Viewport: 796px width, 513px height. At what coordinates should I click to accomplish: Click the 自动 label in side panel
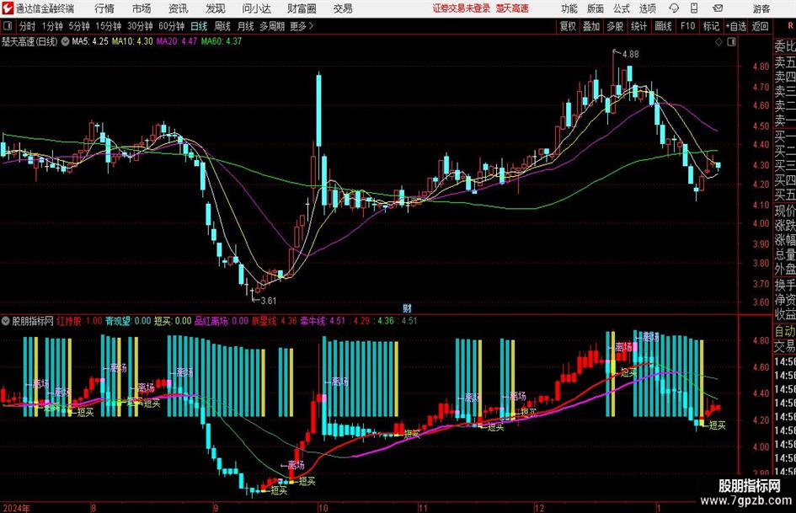tap(785, 331)
